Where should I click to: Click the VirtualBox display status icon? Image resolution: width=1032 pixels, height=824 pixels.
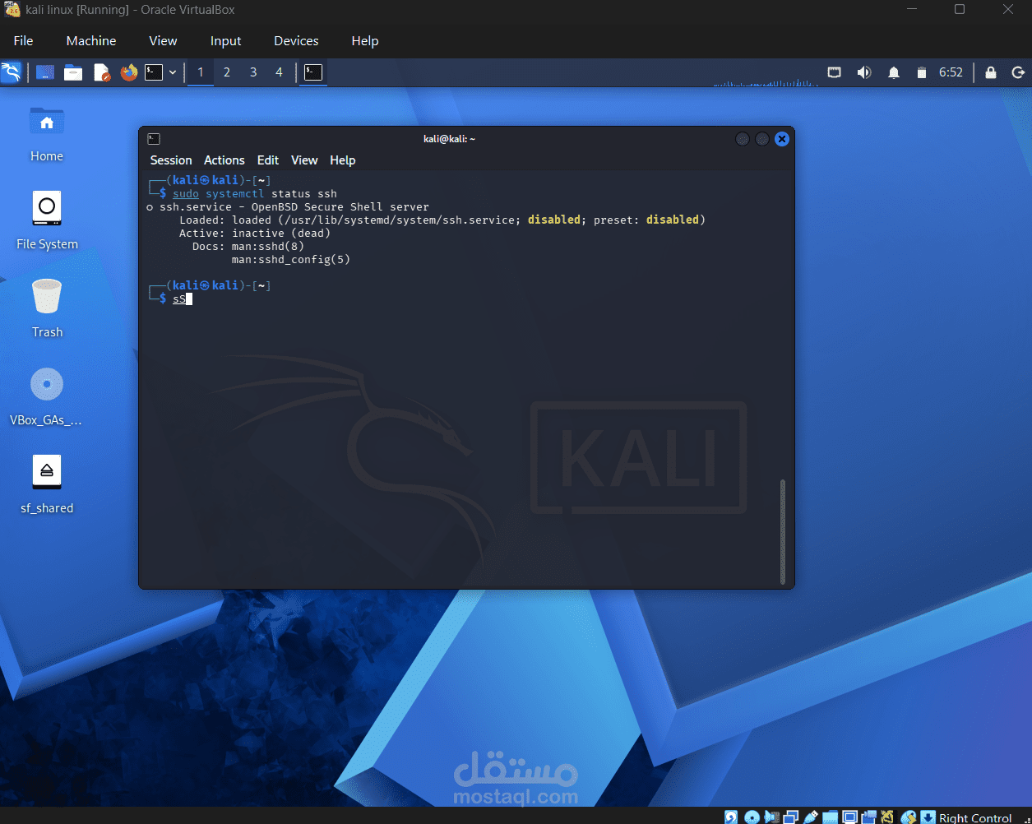tap(849, 817)
